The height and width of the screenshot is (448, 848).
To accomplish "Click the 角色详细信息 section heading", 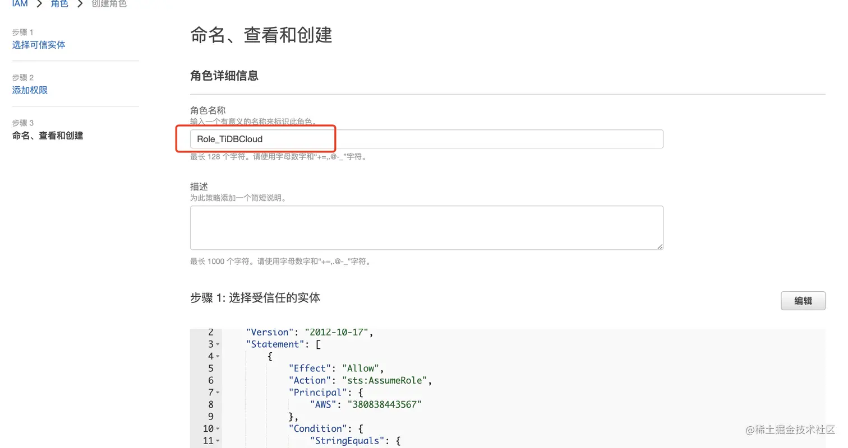I will [x=224, y=76].
